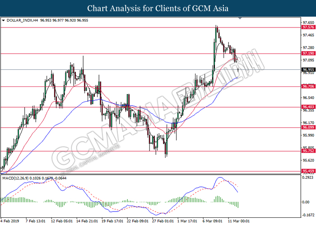Click the 4 Feb 2019 date label
Viewport: 316px width, 225px height.
point(10,221)
